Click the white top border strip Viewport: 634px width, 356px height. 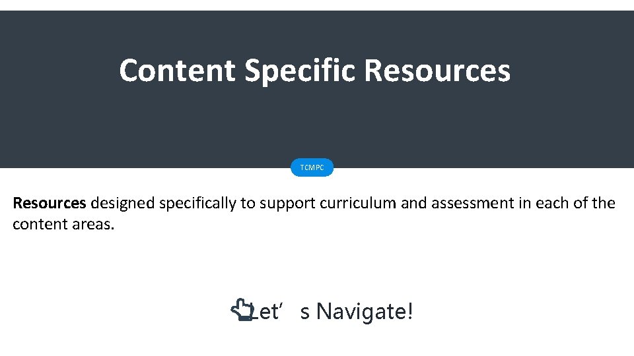click(317, 5)
